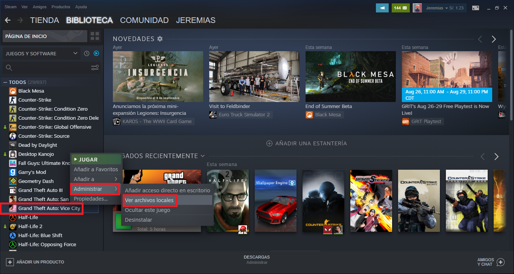Click Añadir un producto

click(35, 262)
